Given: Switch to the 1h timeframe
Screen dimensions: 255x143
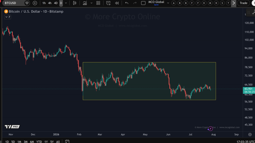Looking at the screenshot, I should [x=44, y=3].
